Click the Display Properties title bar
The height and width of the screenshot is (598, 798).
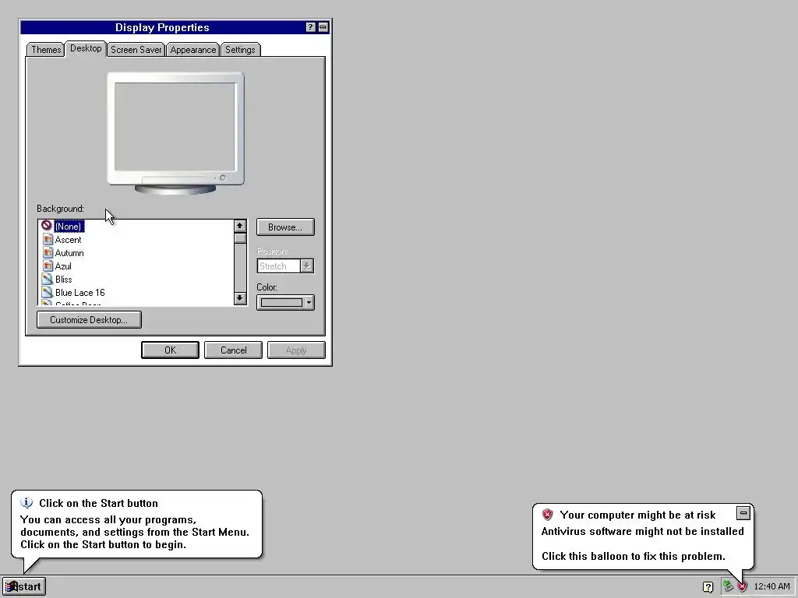click(162, 27)
